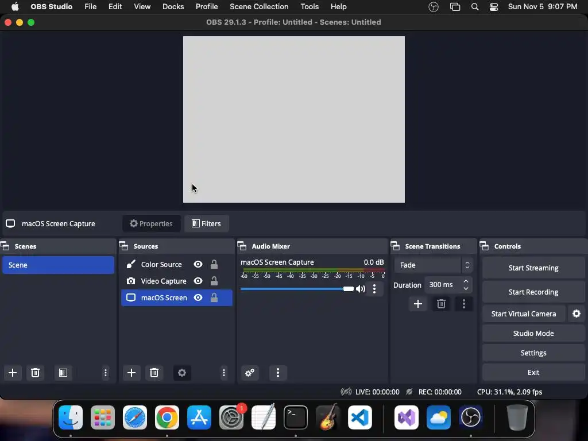
Task: Toggle lock on Video Capture source
Action: click(x=214, y=281)
